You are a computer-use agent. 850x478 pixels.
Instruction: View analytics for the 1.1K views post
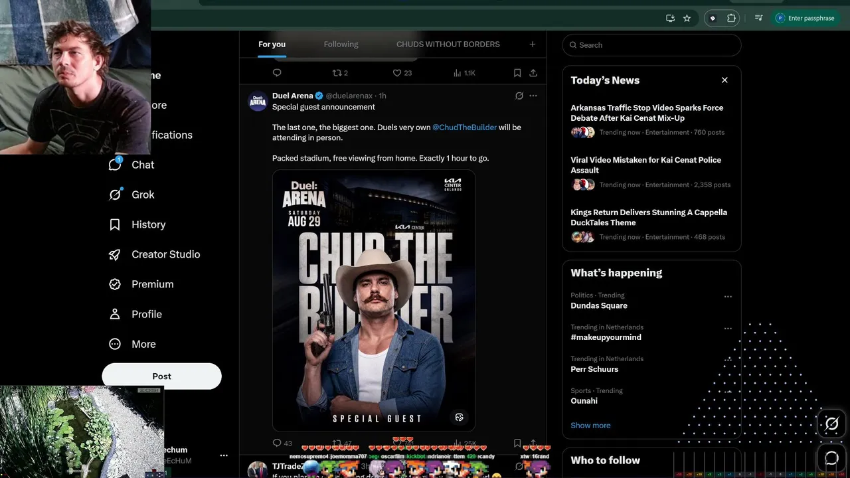click(x=464, y=73)
